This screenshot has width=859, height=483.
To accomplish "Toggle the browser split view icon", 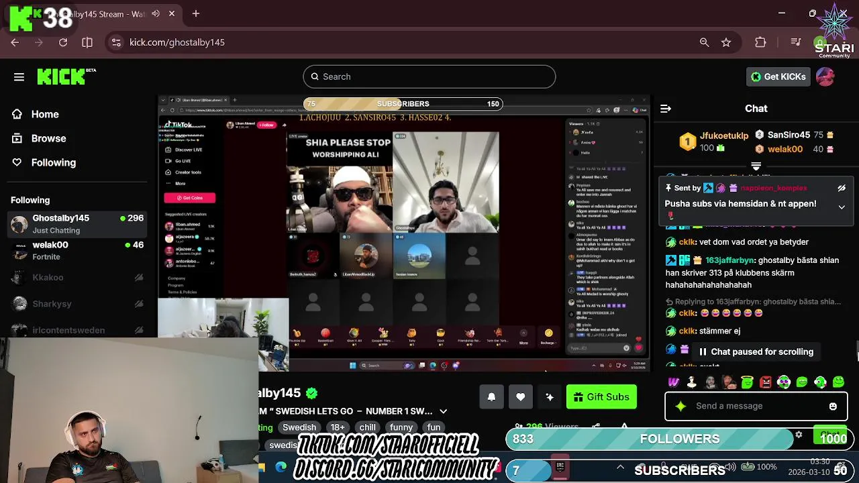I will tap(87, 42).
